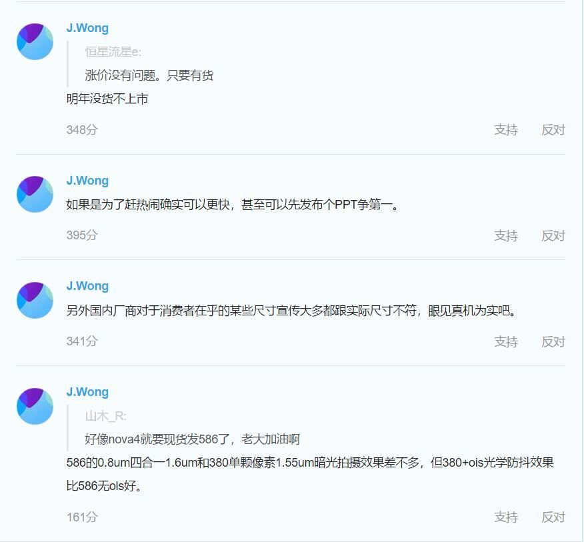This screenshot has height=542, width=584.
Task: Click 反对 on the 341分 comment
Action: 554,341
